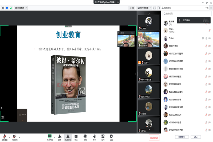Click small slide thumbnail at bottom left of slide
Screen dimensions: 213x142
(x=22, y=115)
